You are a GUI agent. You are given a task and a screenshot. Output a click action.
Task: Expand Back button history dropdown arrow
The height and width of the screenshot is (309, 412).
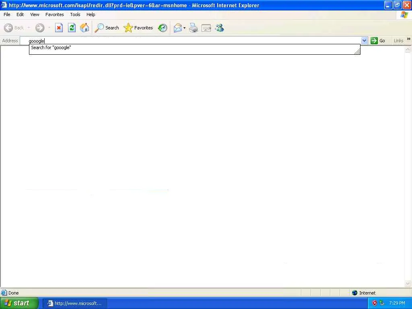point(29,28)
